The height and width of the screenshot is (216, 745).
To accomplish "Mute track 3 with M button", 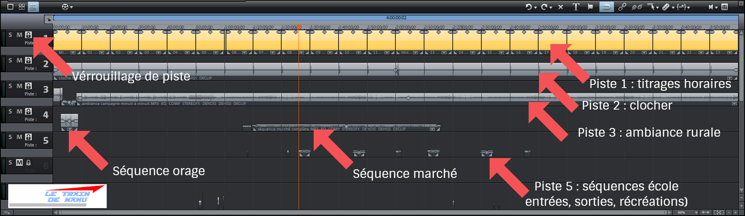I will [x=19, y=86].
